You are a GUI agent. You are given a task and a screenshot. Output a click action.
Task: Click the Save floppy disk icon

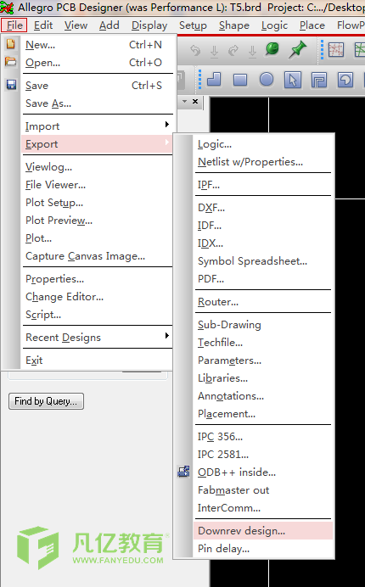[x=11, y=85]
